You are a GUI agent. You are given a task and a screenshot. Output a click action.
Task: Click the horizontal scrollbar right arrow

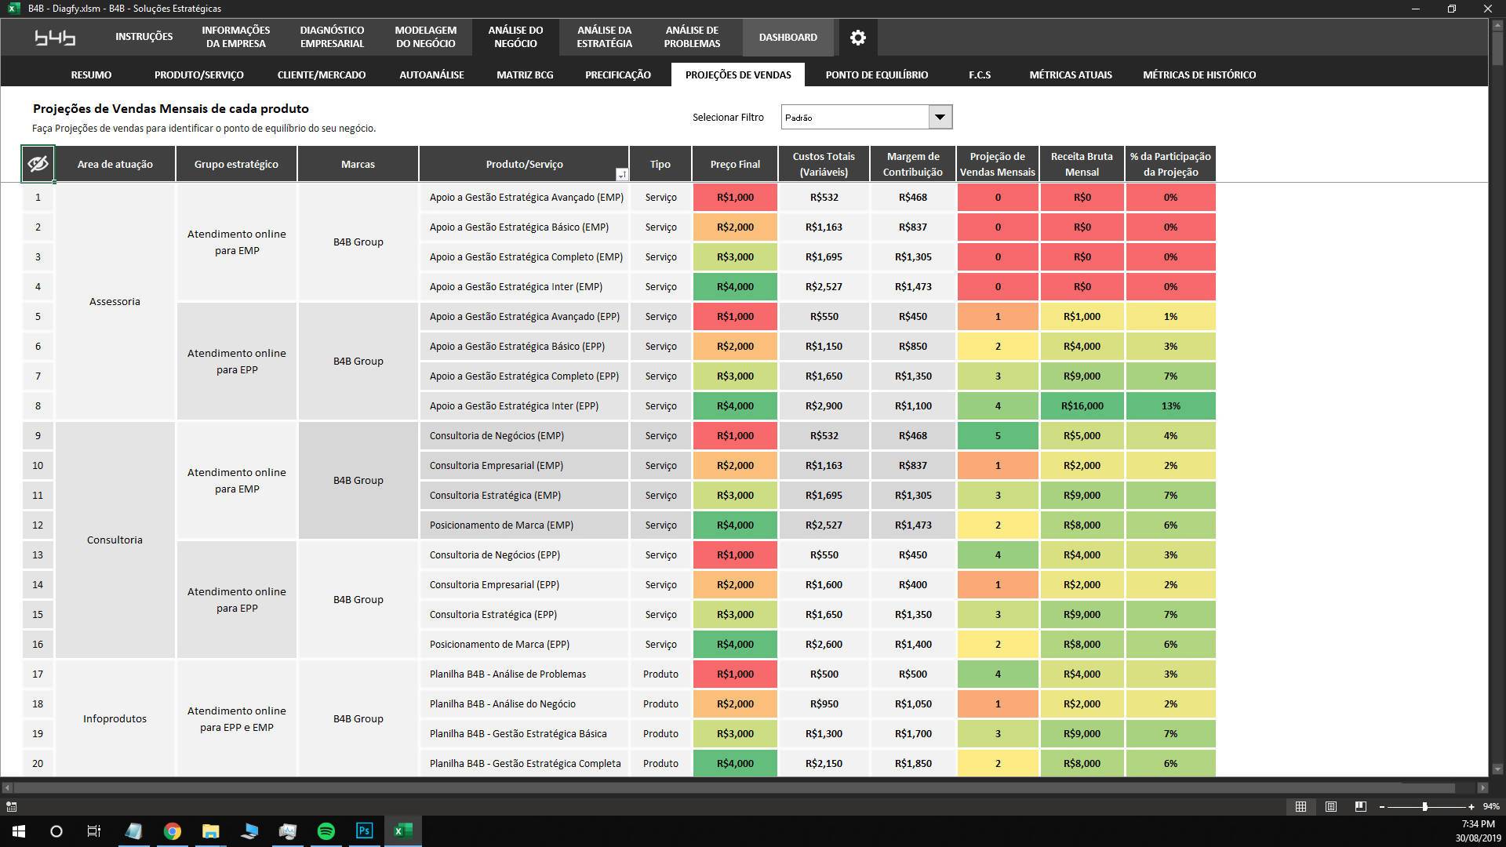[x=1482, y=787]
